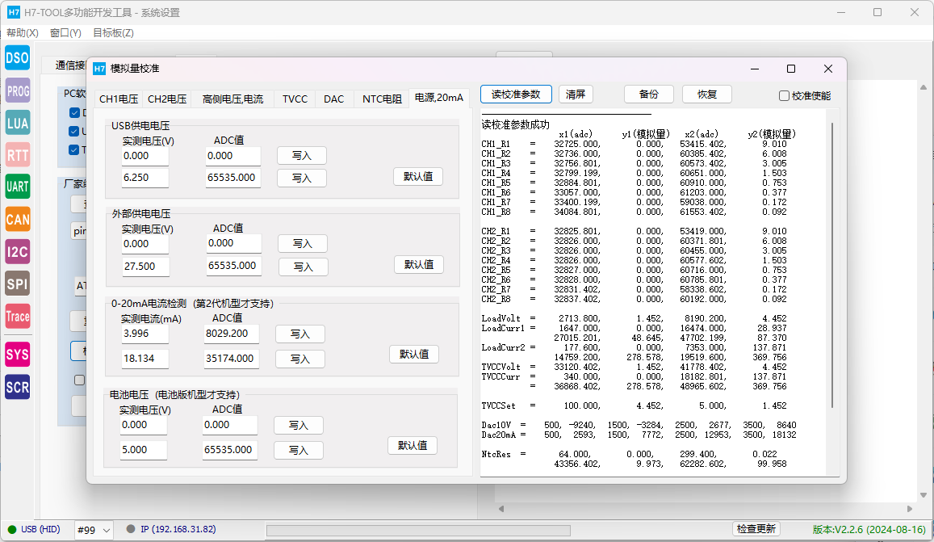Select the DAC tab

click(333, 99)
